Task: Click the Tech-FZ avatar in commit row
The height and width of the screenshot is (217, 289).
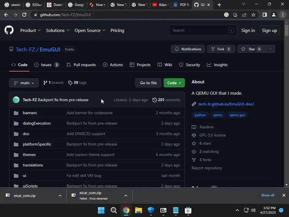Action: [x=16, y=100]
